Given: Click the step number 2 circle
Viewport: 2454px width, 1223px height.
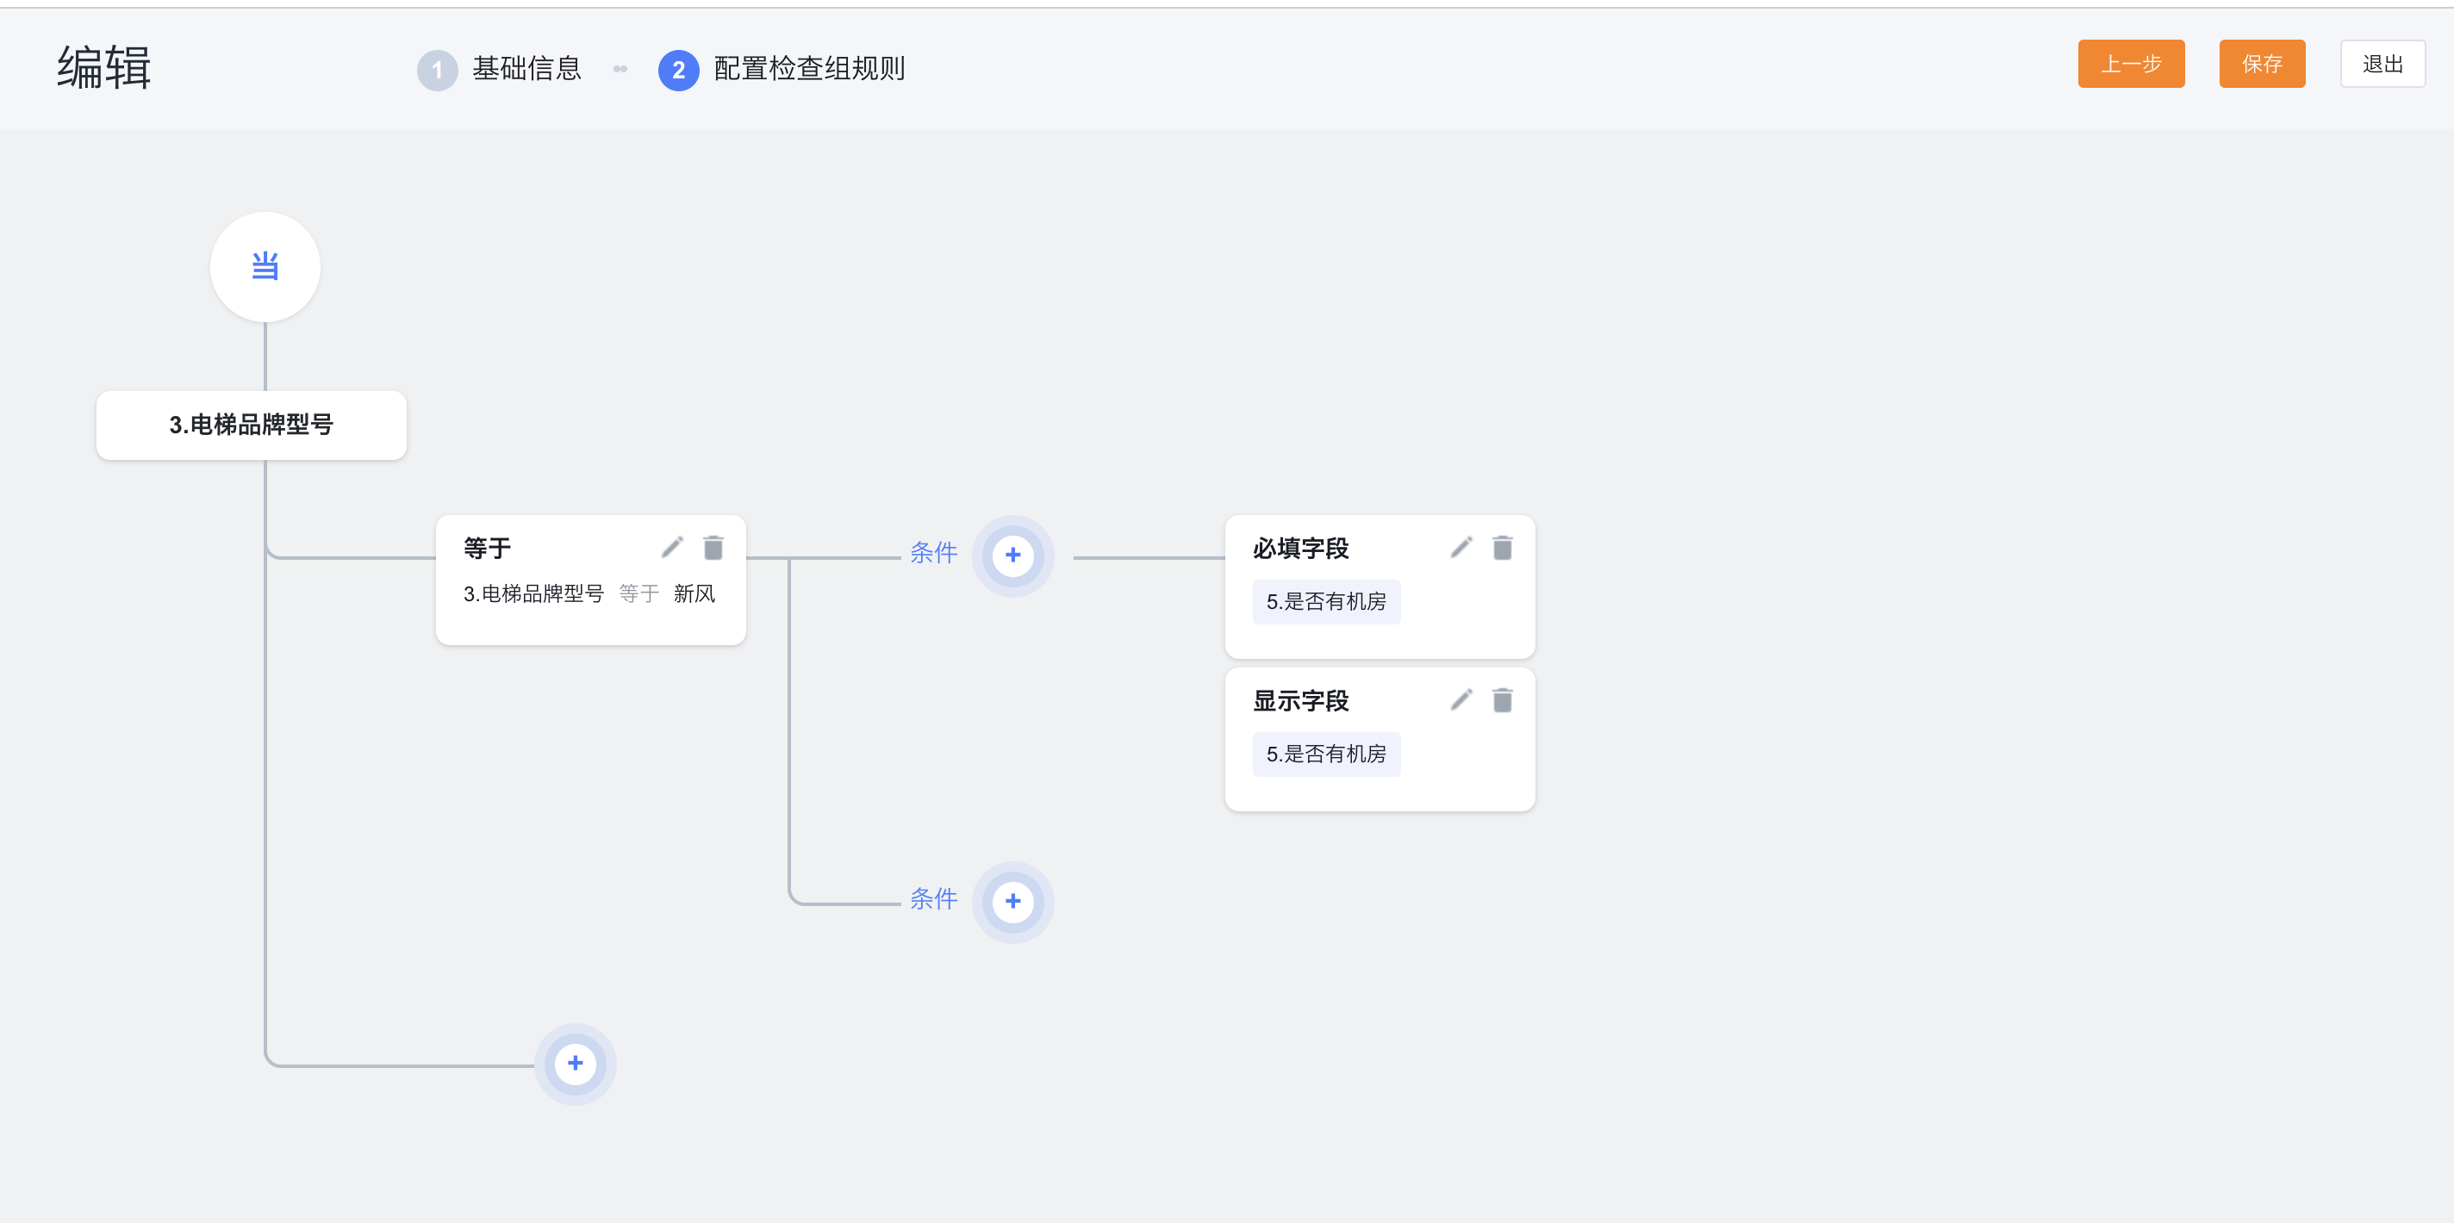Looking at the screenshot, I should click(678, 70).
